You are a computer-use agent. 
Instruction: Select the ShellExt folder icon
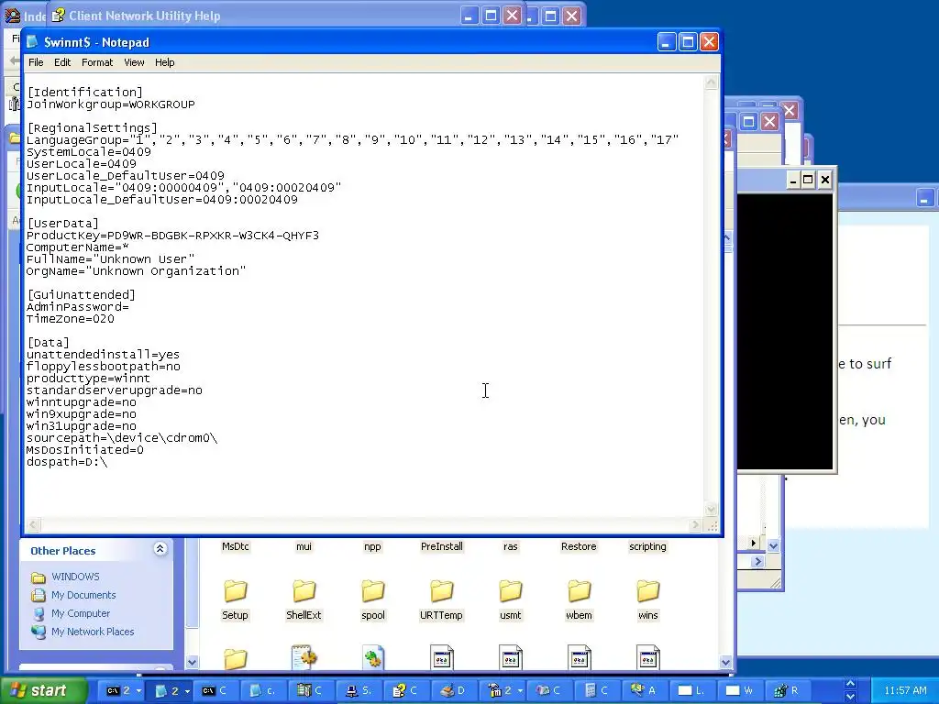[x=304, y=590]
